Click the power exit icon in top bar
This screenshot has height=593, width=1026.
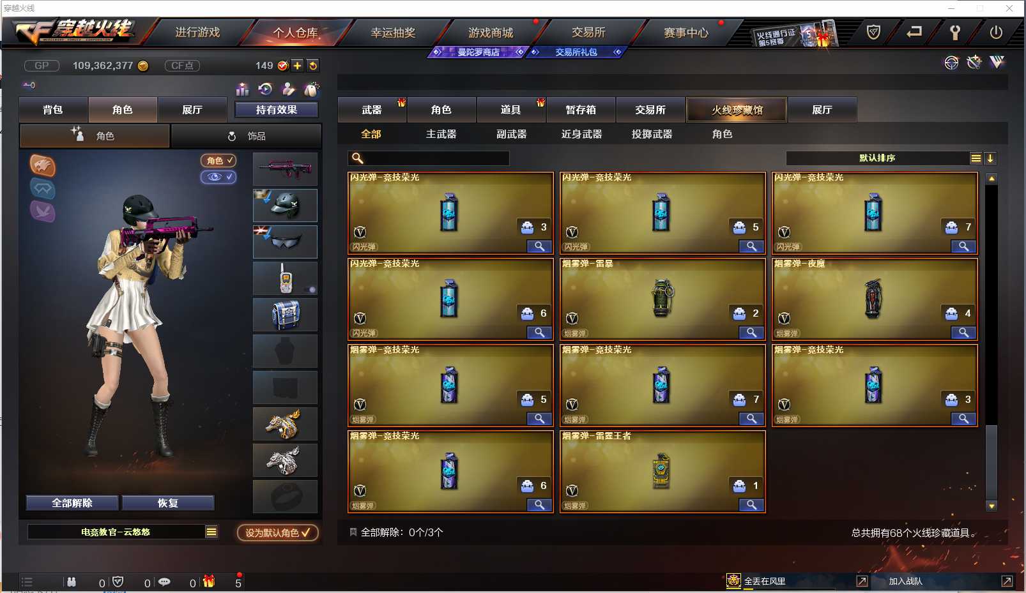(995, 33)
